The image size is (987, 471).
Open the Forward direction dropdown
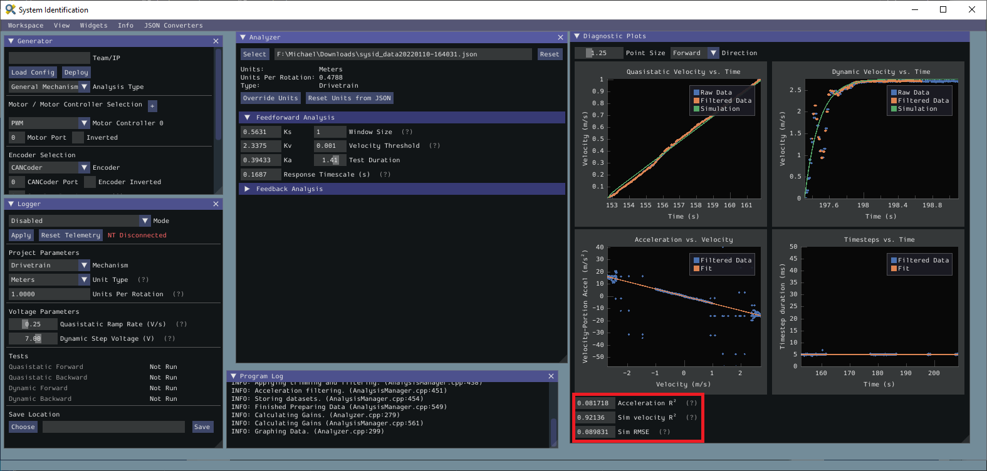click(x=695, y=53)
